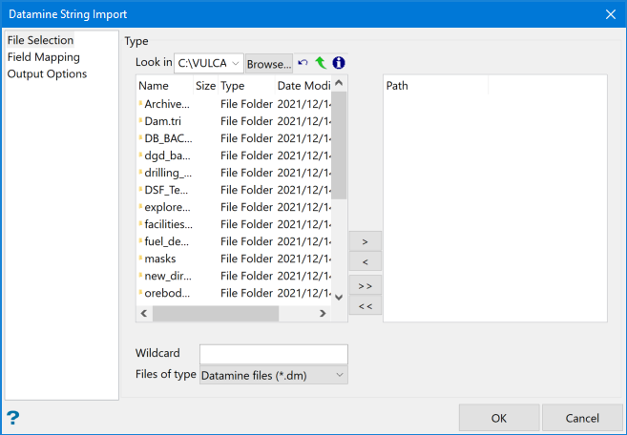Expand the Look in path dropdown
The image size is (627, 435).
236,64
